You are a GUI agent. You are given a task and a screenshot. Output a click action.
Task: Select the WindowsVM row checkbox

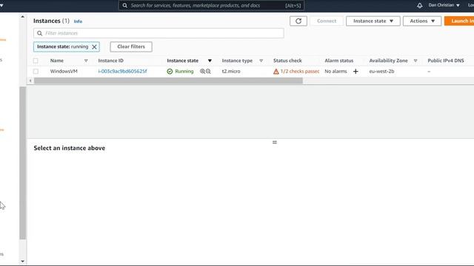36,72
